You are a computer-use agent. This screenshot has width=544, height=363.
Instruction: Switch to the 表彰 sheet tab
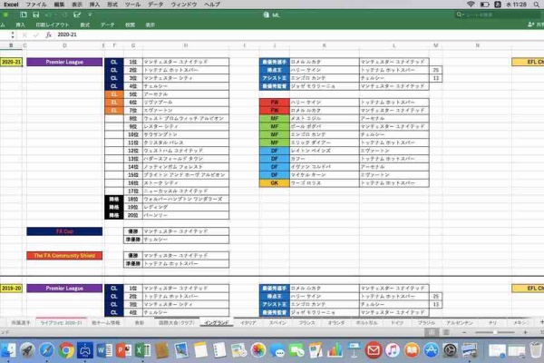click(140, 323)
